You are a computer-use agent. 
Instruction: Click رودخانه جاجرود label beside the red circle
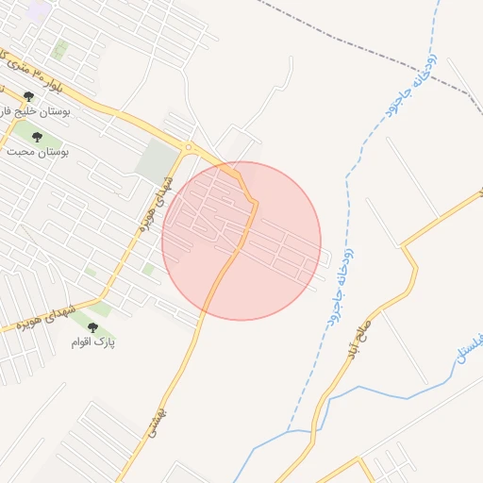click(341, 288)
